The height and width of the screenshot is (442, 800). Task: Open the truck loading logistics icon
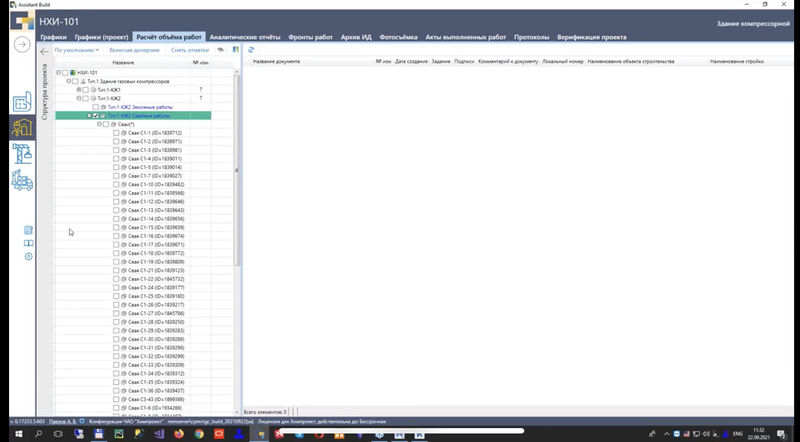[22, 180]
